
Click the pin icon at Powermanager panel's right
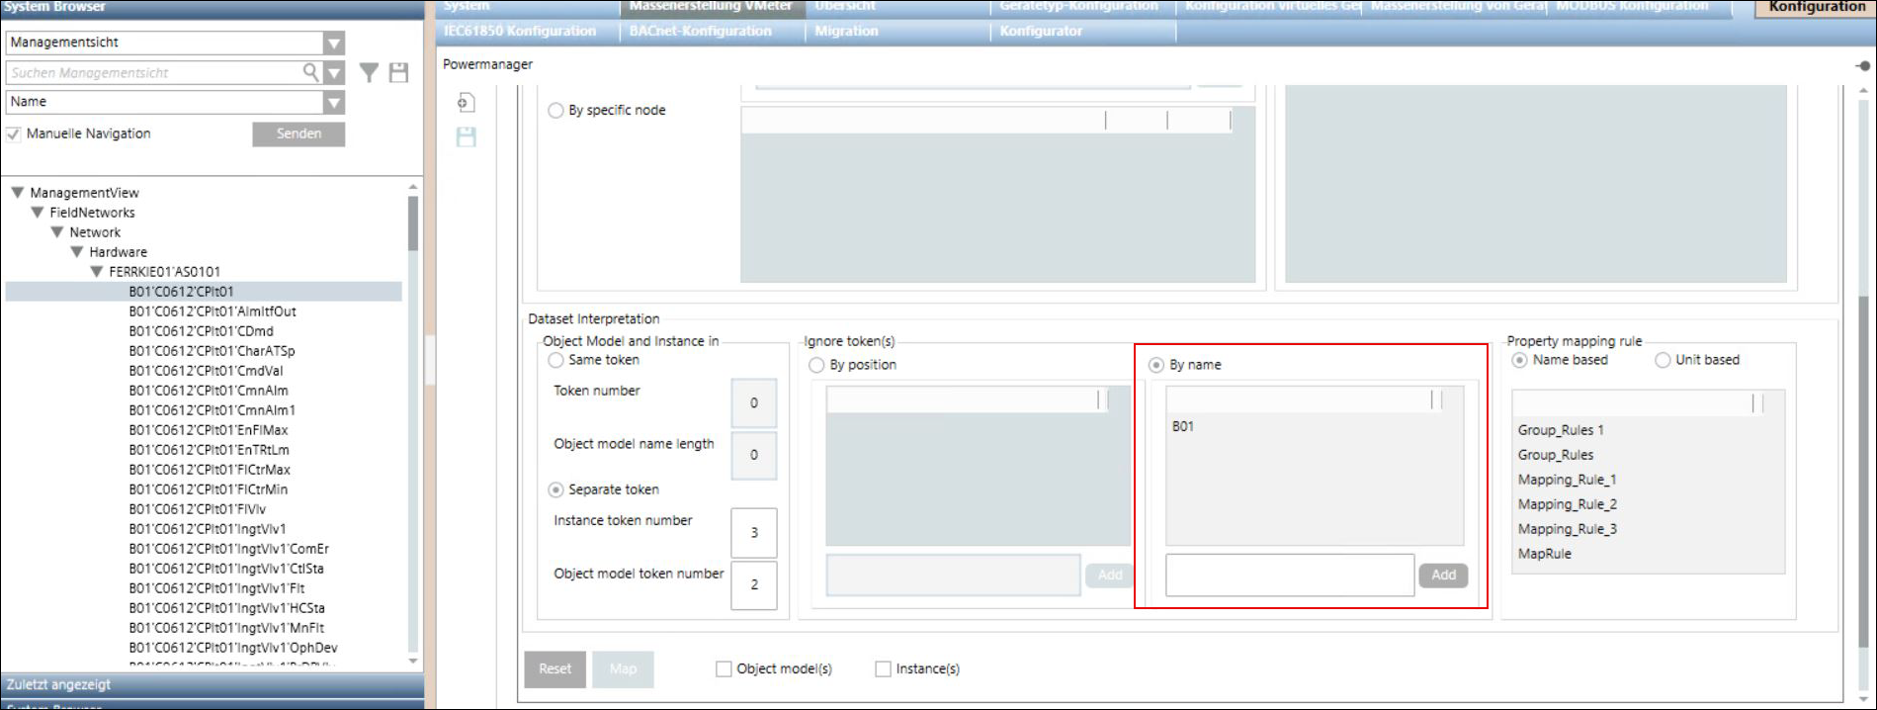coord(1862,65)
